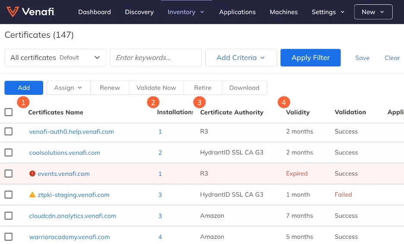Click the Apply Filter button
The width and height of the screenshot is (404, 244).
click(x=310, y=57)
